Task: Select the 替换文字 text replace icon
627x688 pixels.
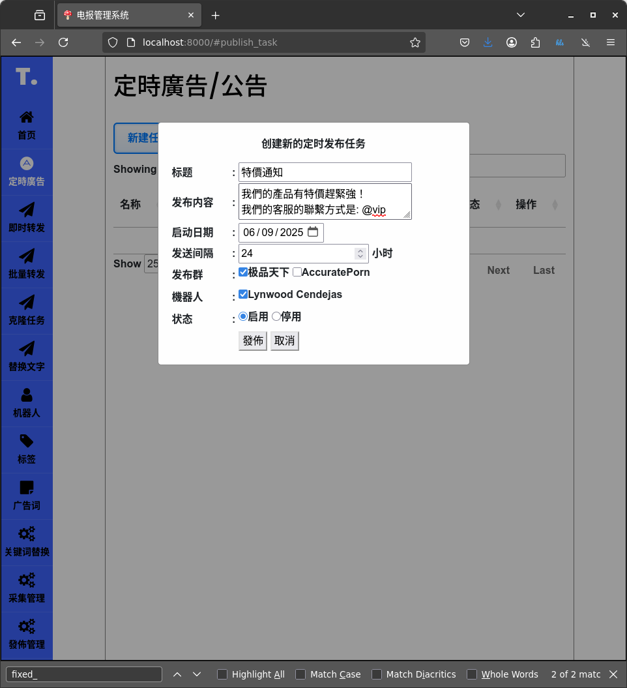Action: tap(27, 356)
